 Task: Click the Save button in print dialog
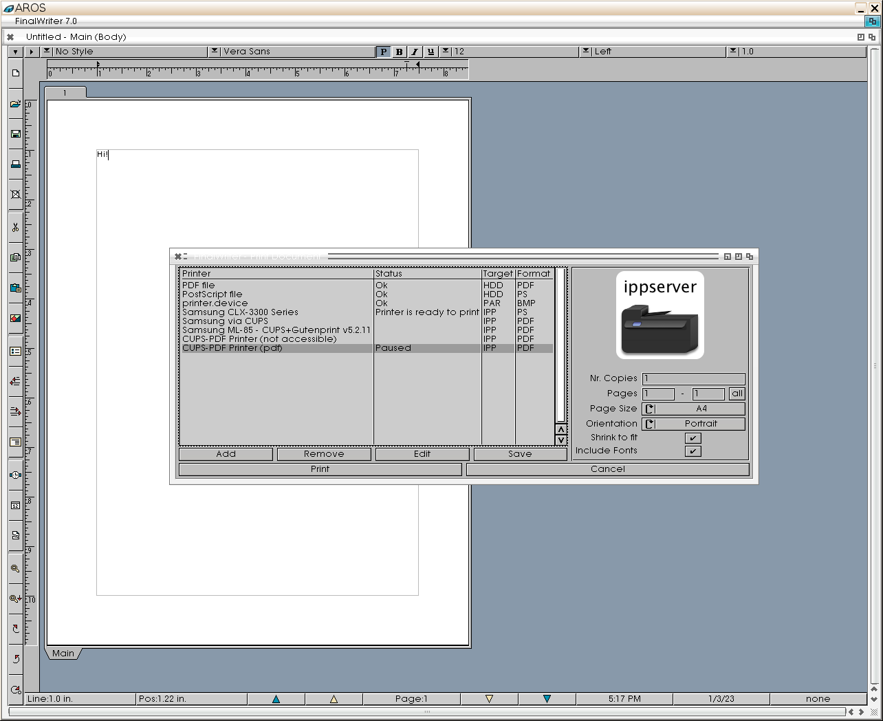[520, 454]
